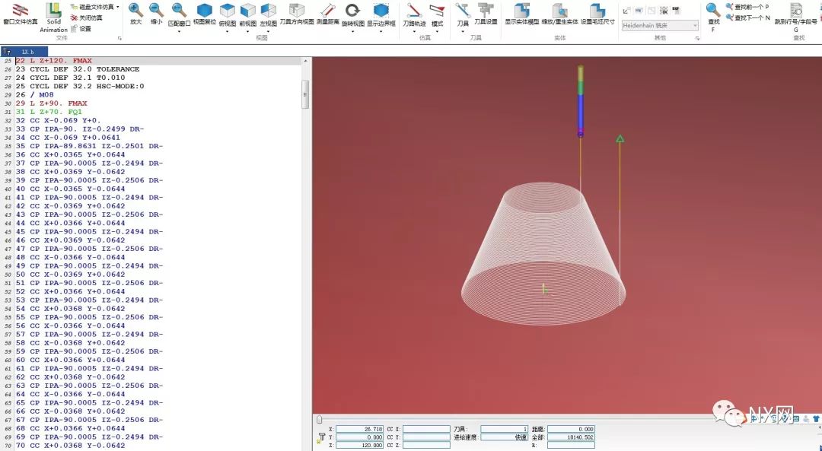The height and width of the screenshot is (451, 822).
Task: Click the simulation progress slider handle
Action: pyautogui.click(x=319, y=419)
